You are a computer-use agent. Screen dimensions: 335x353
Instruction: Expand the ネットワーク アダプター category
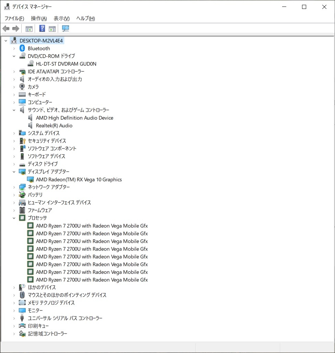[14, 187]
